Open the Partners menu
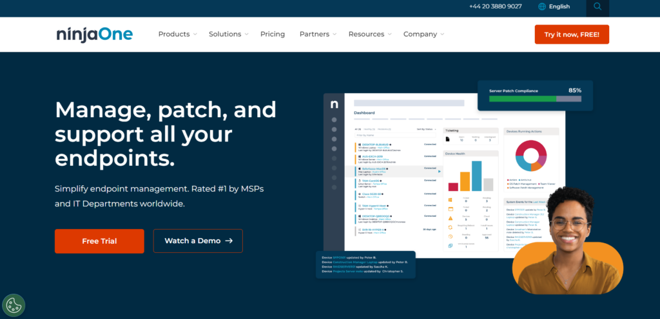This screenshot has height=319, width=660. [x=318, y=34]
